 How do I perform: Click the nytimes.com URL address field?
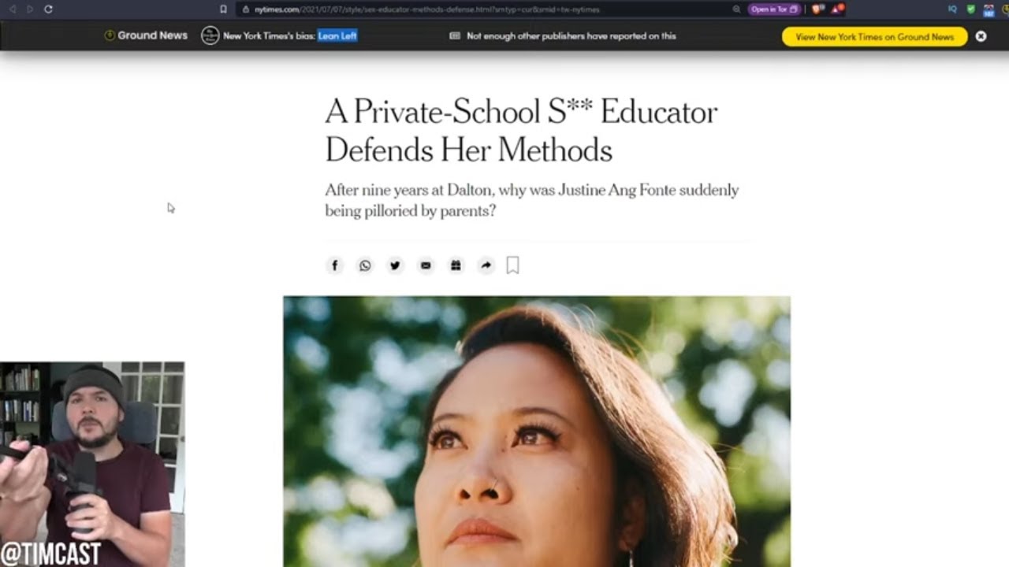tap(485, 9)
